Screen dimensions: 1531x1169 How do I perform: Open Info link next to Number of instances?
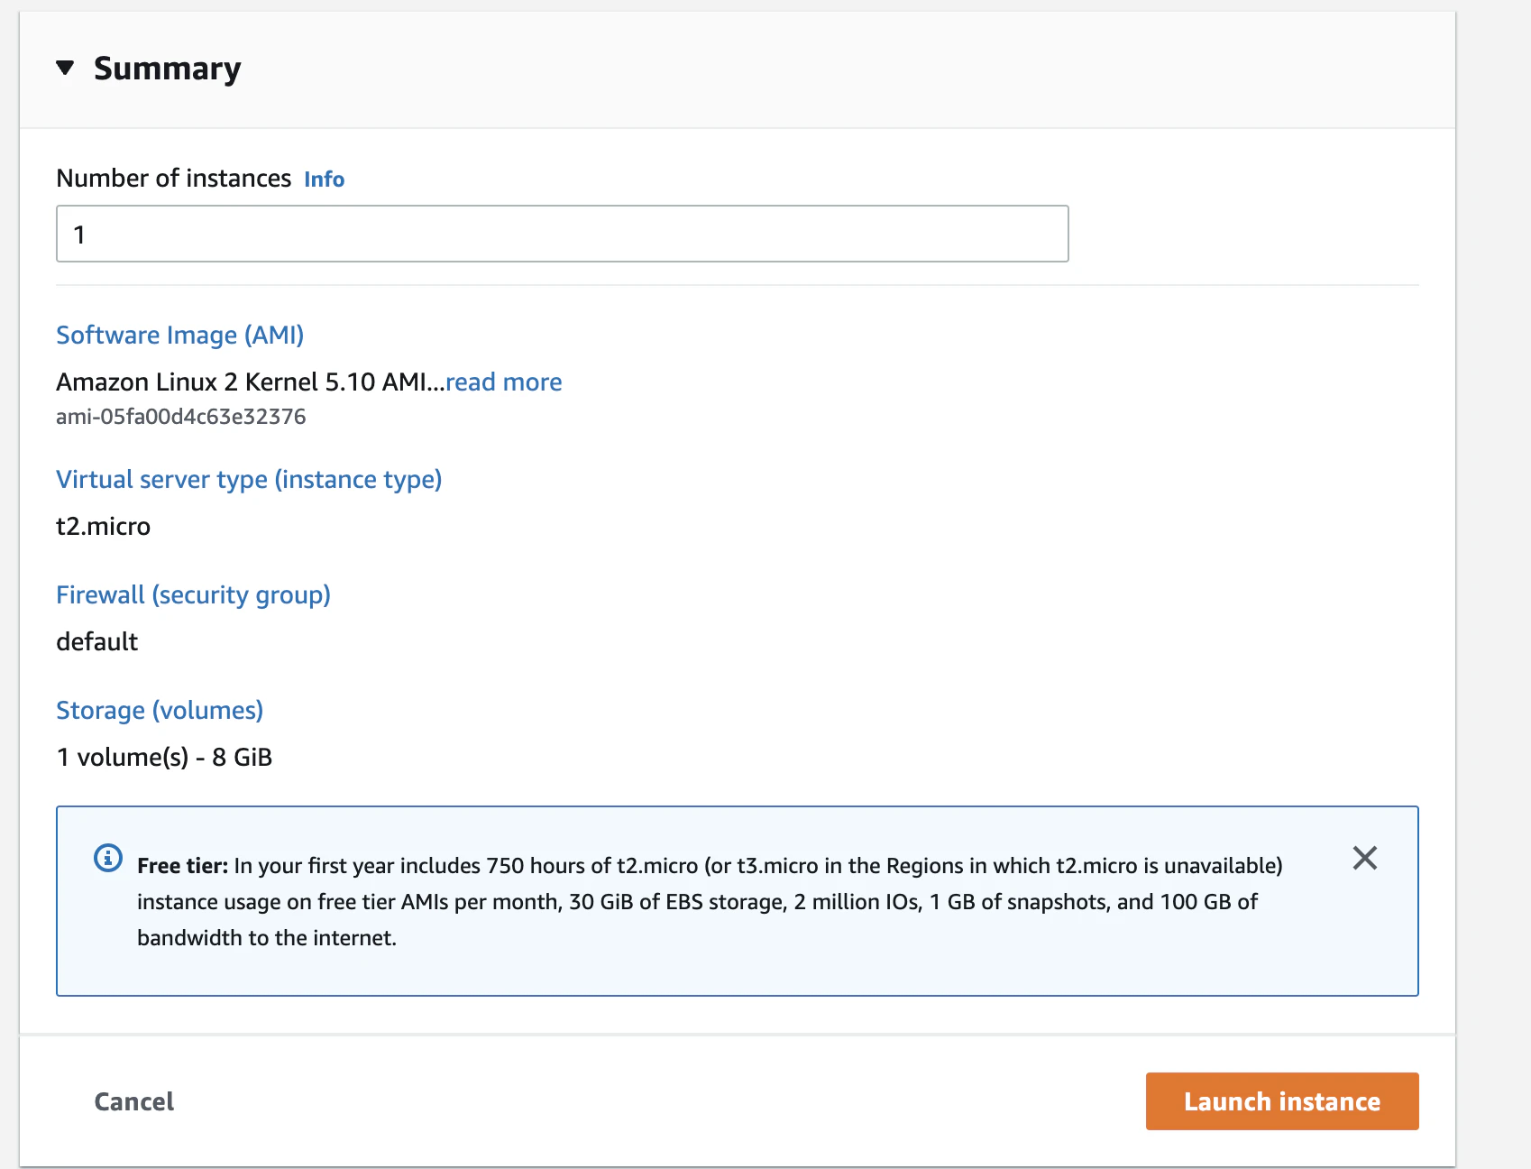coord(324,179)
